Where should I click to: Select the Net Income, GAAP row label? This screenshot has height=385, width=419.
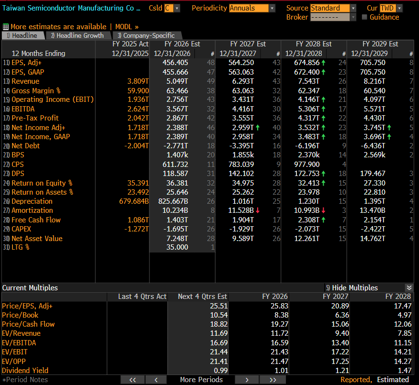pos(41,137)
